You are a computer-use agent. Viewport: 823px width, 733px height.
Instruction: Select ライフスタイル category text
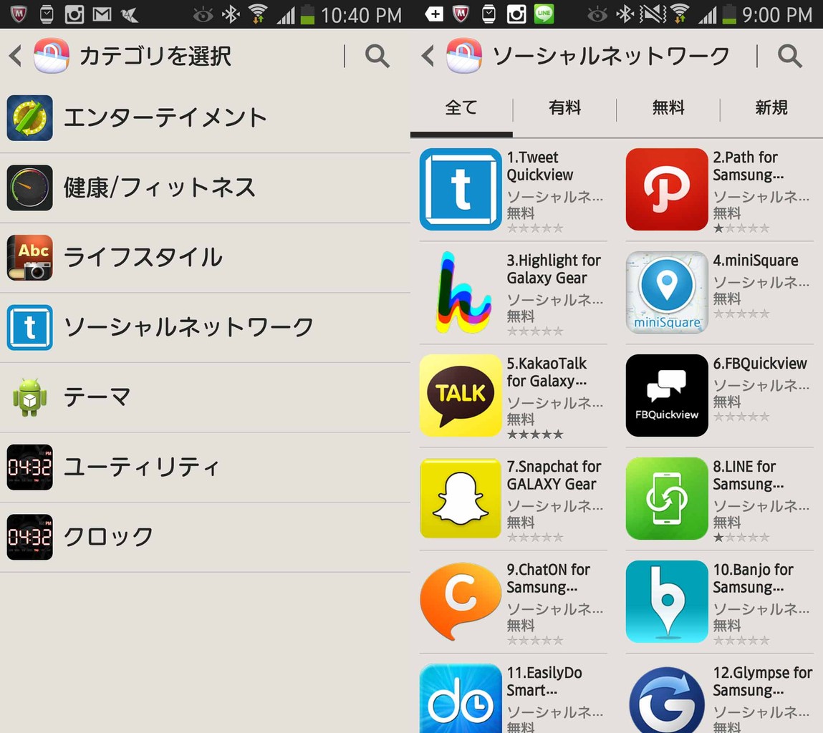pyautogui.click(x=143, y=258)
